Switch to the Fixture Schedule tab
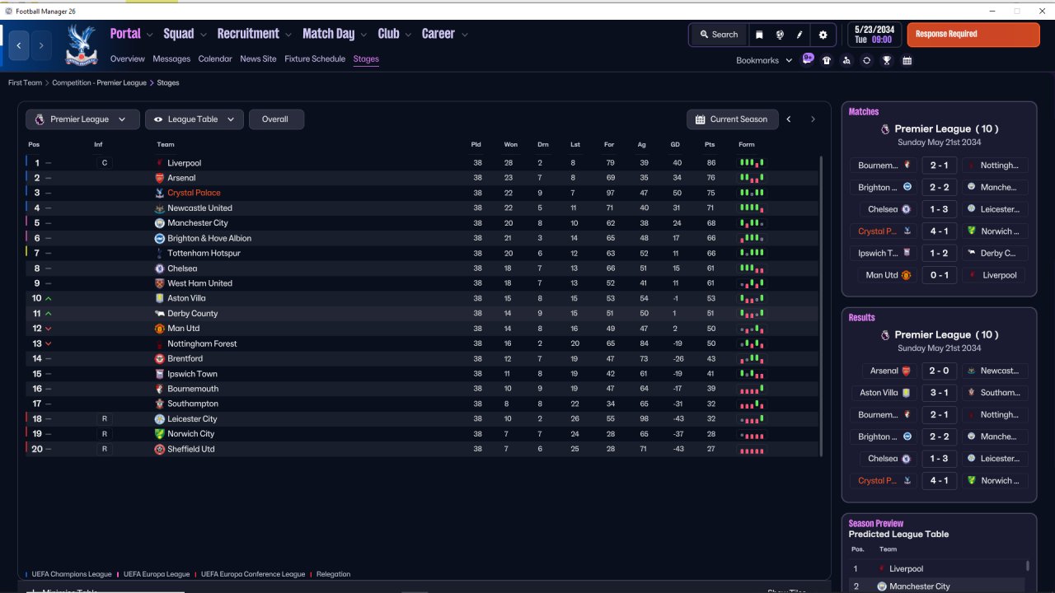This screenshot has height=593, width=1055. coord(315,59)
